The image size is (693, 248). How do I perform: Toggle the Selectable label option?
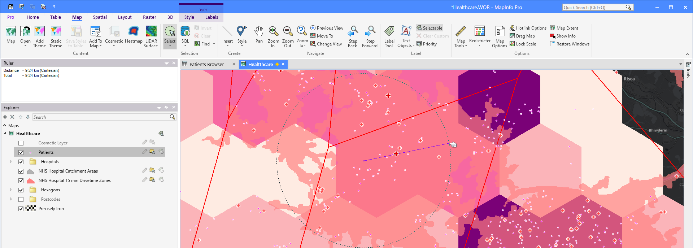coord(429,28)
